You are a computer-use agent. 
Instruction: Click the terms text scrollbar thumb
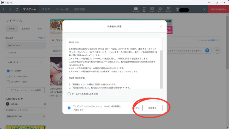coord(161,44)
